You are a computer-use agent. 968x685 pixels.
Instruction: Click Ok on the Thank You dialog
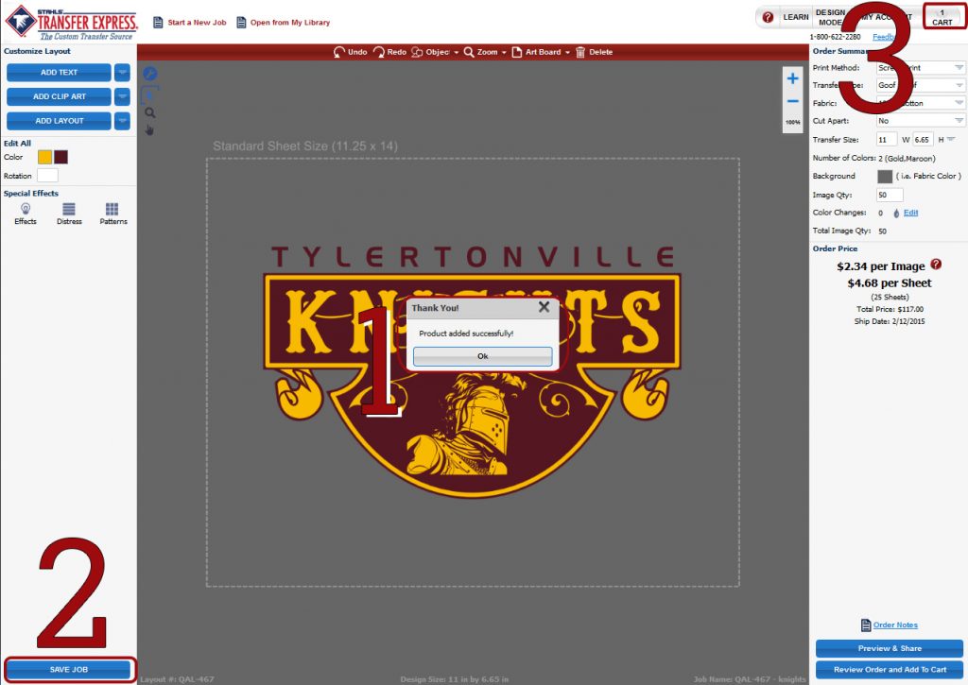[482, 356]
